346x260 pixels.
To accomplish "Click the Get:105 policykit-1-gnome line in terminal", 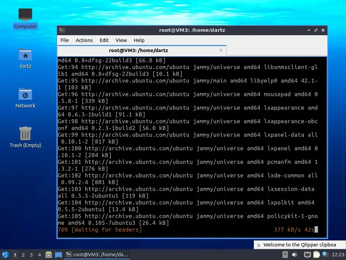I will [188, 219].
